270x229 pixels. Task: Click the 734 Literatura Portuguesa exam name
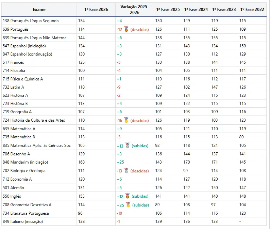26,213
